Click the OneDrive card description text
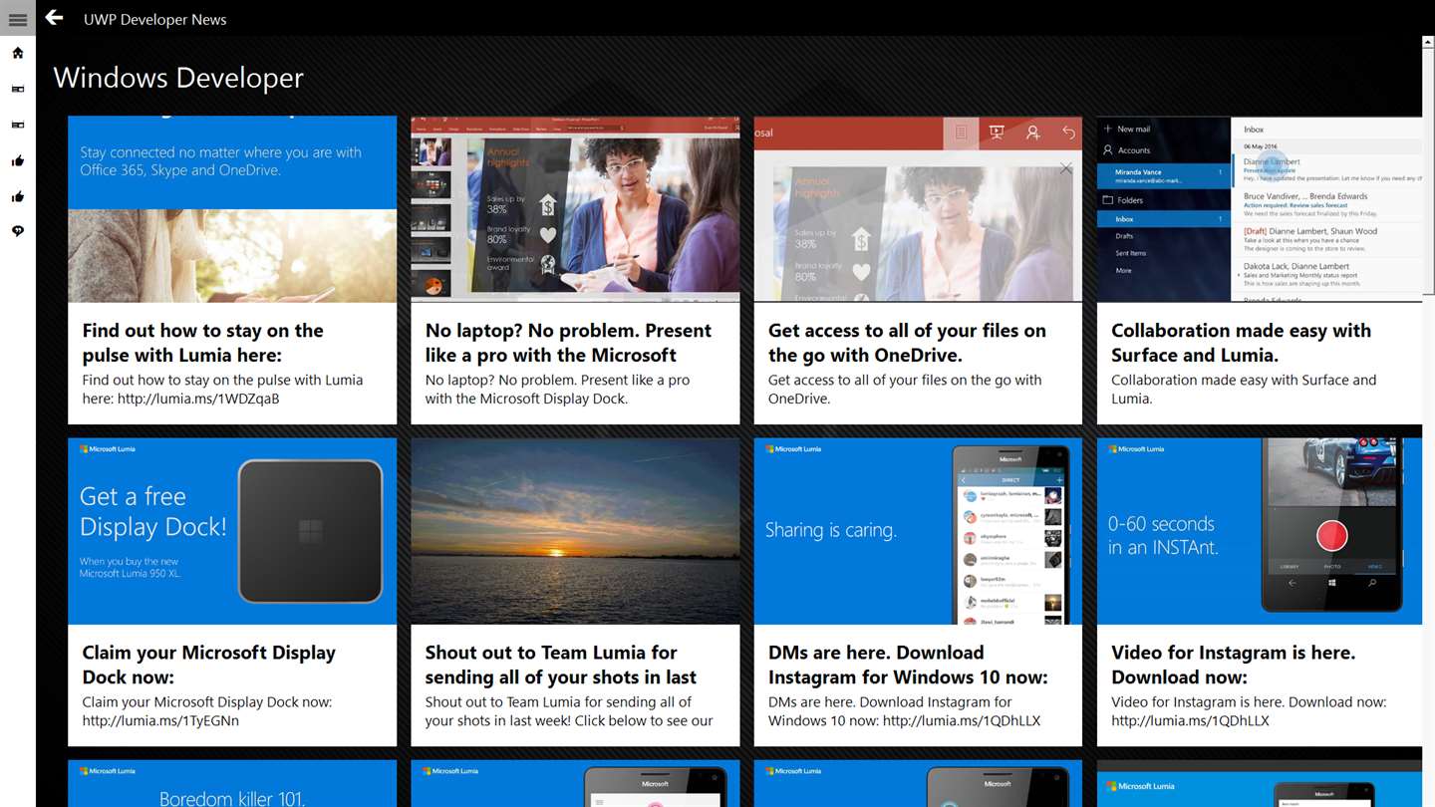The image size is (1435, 807). (905, 389)
